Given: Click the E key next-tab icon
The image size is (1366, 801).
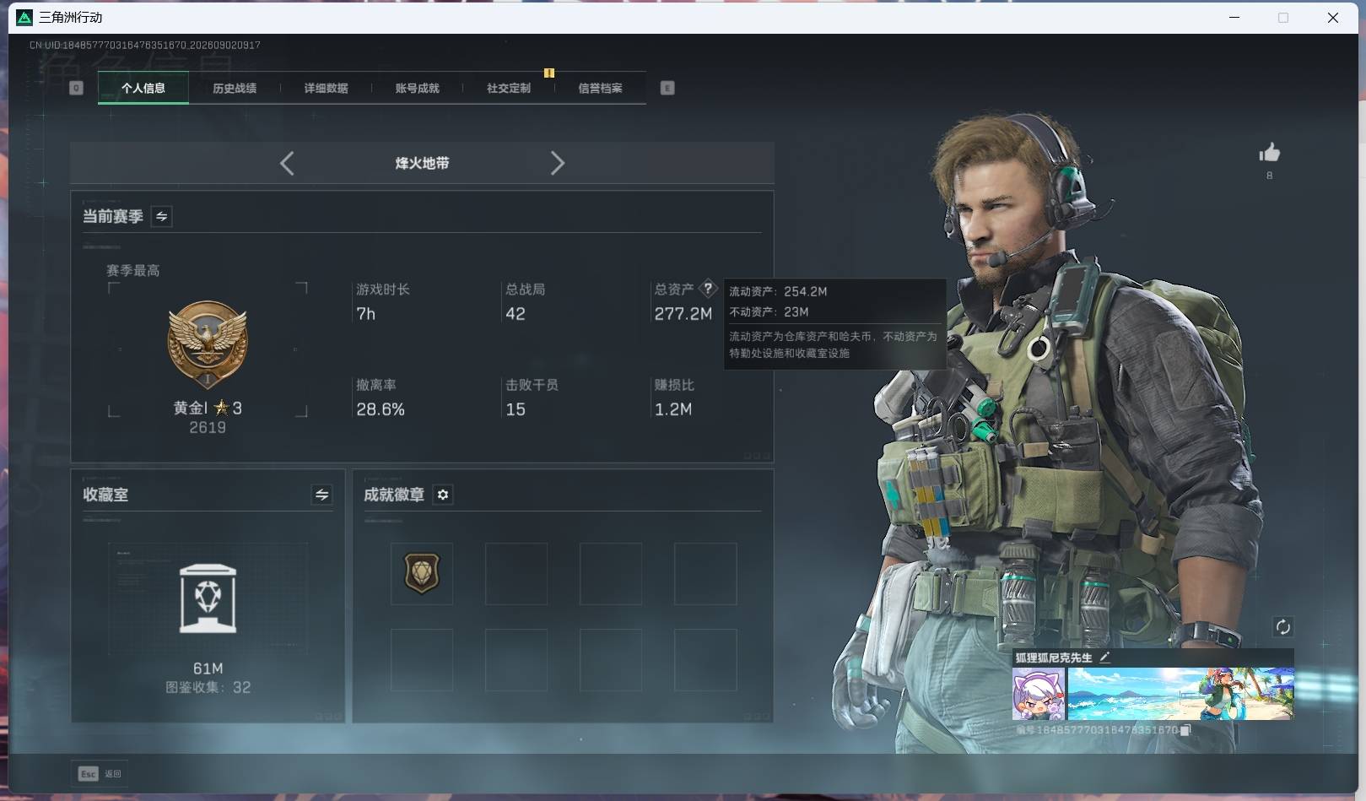Looking at the screenshot, I should 667,88.
